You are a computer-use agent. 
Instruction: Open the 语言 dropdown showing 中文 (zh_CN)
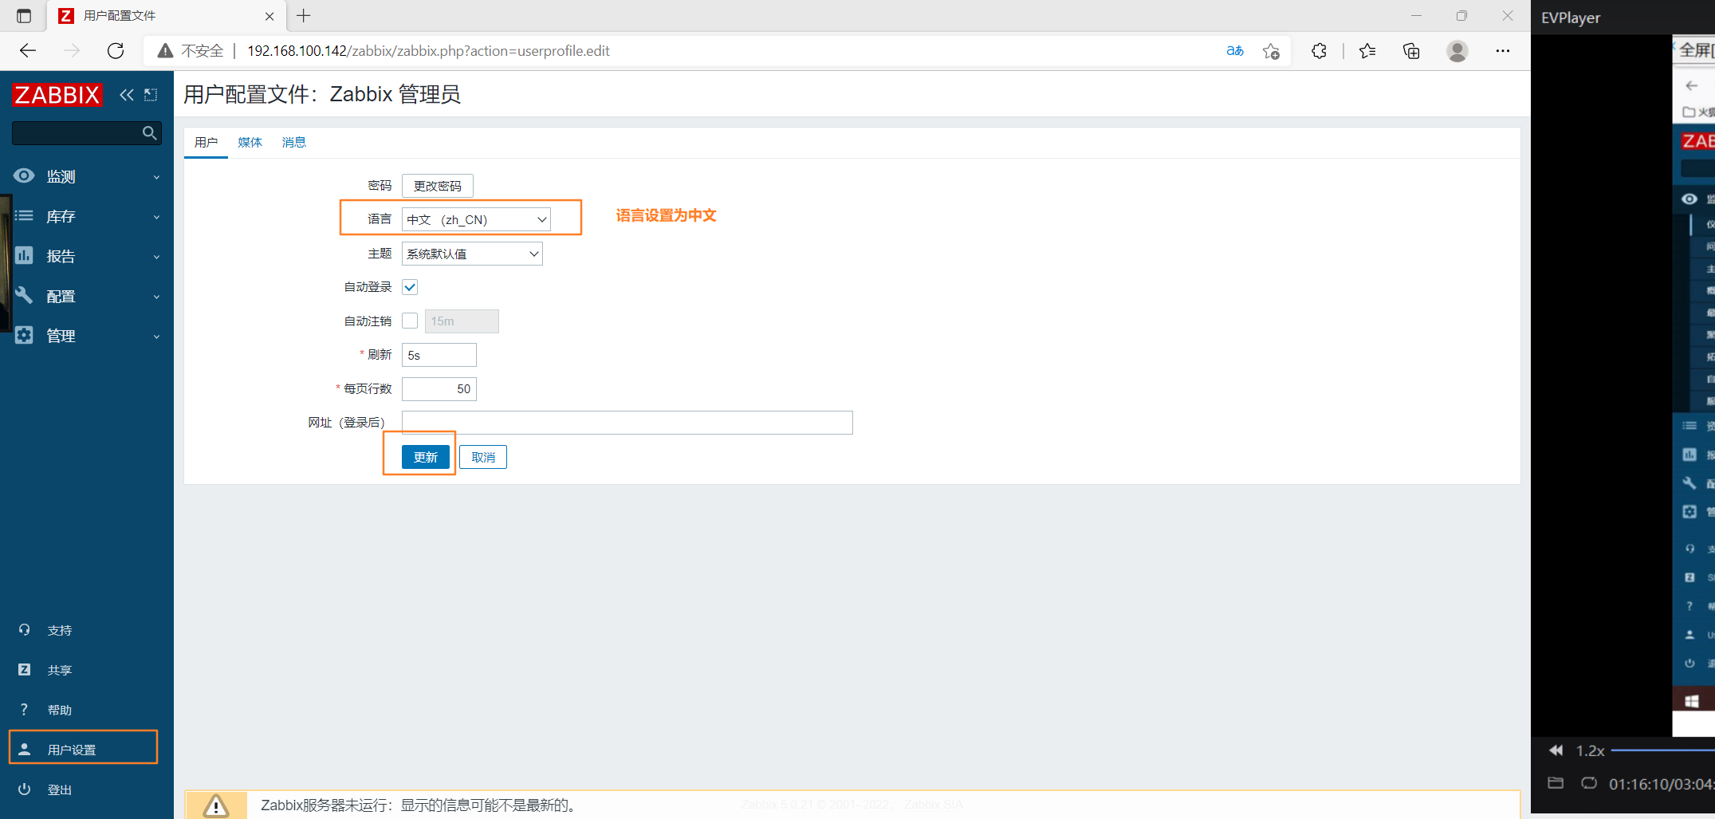point(476,219)
